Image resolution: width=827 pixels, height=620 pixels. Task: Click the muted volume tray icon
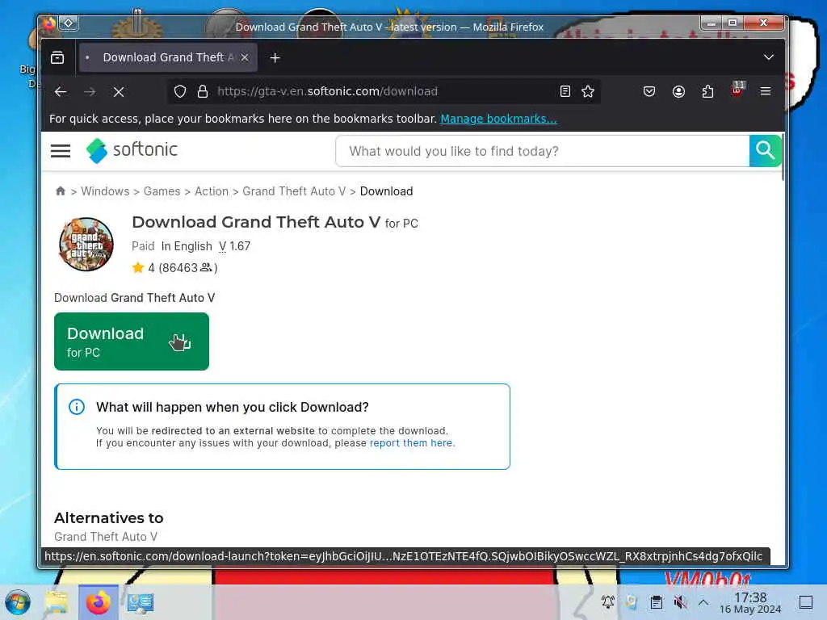tap(680, 602)
